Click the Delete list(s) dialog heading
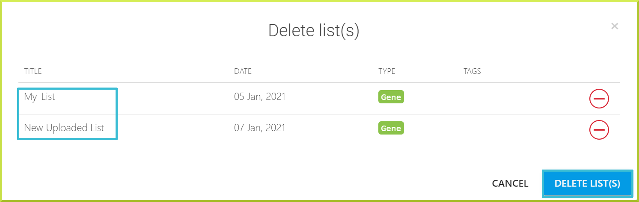The height and width of the screenshot is (202, 639). (314, 31)
